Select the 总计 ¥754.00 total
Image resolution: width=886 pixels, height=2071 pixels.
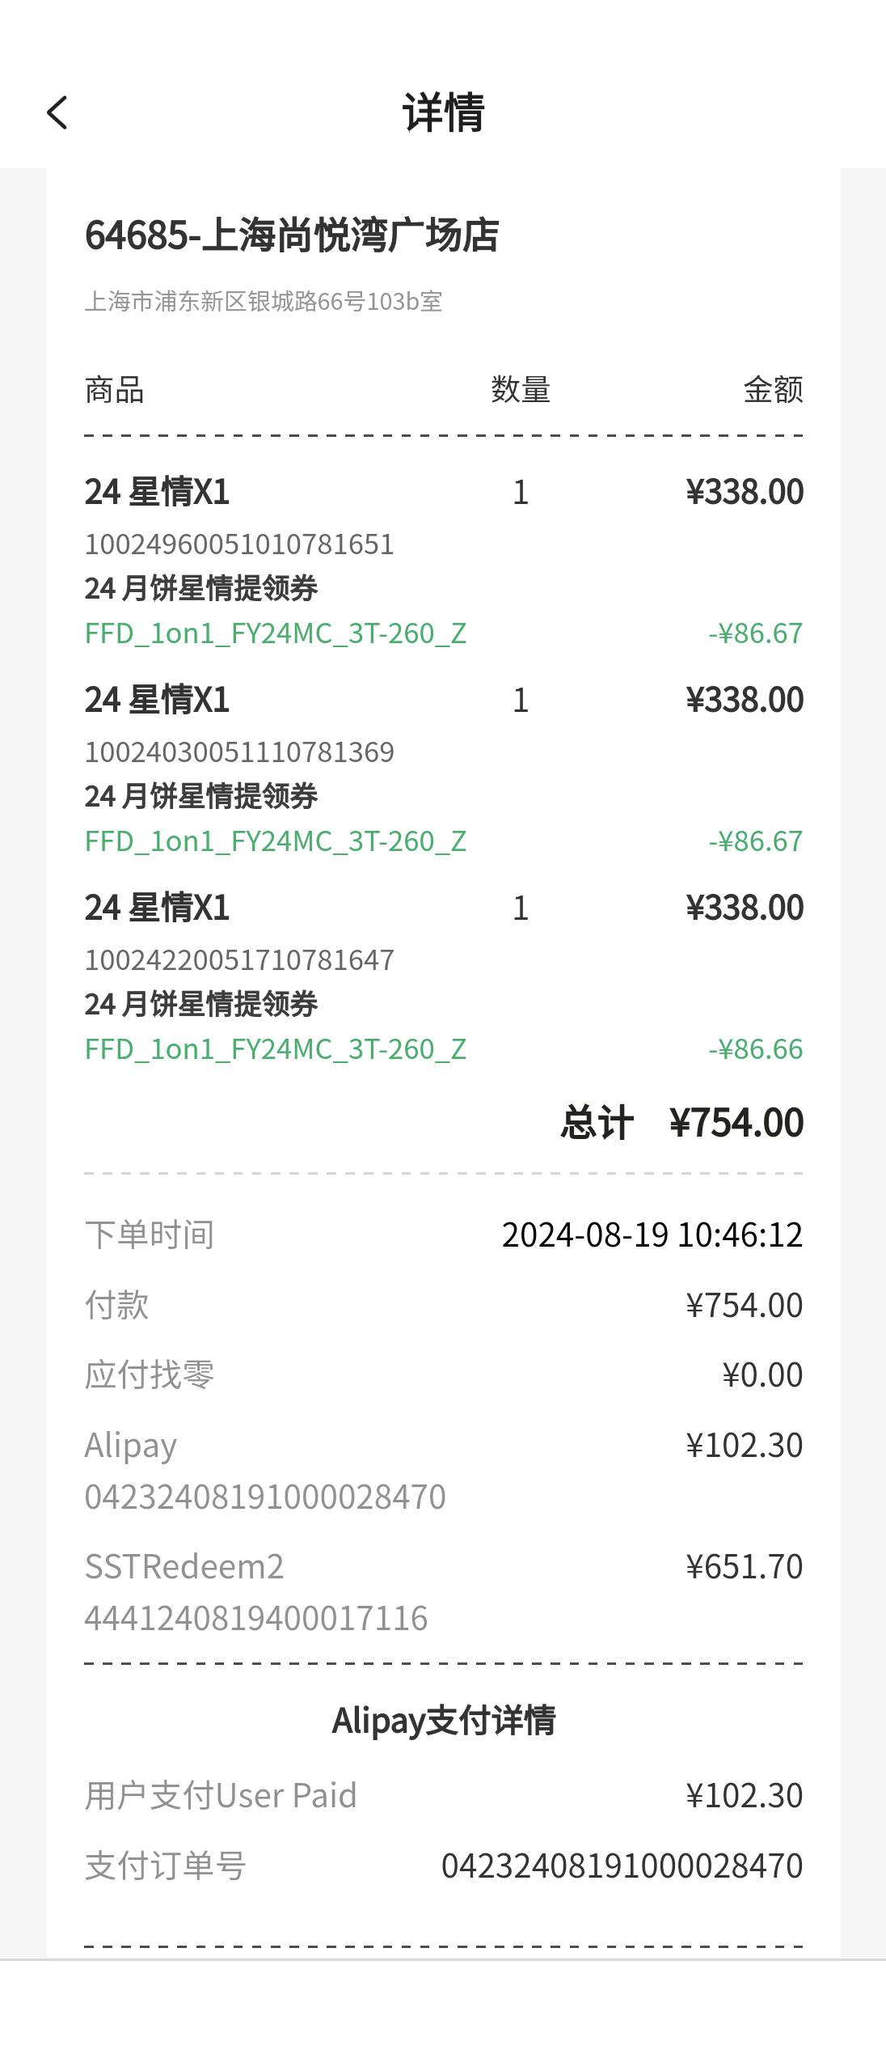pos(682,1123)
